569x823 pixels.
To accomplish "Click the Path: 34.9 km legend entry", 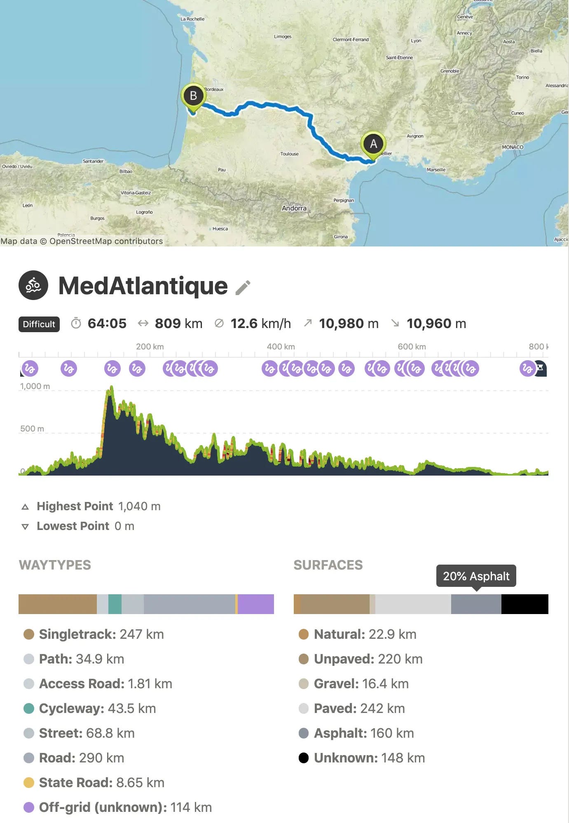I will pos(74,659).
